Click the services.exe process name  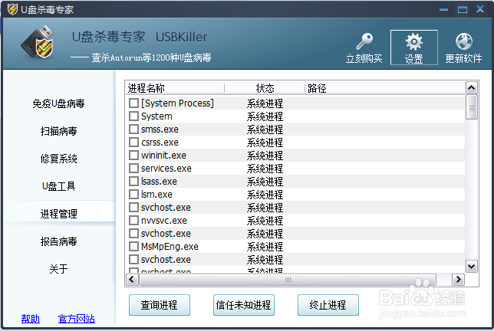pos(166,169)
